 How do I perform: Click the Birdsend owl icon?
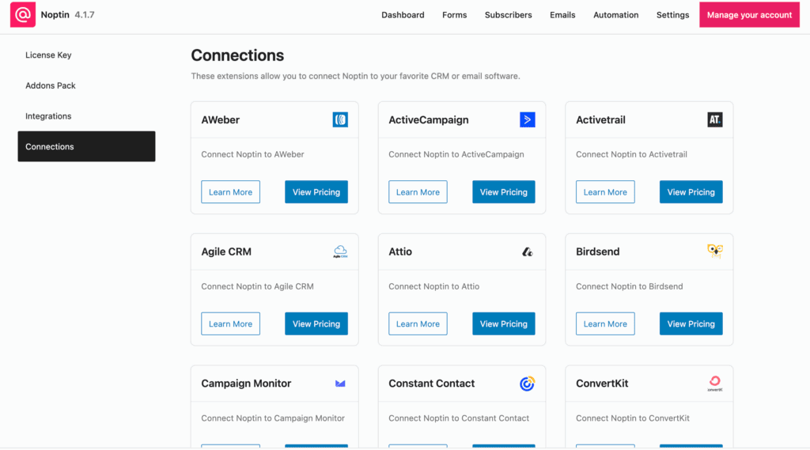pos(715,251)
